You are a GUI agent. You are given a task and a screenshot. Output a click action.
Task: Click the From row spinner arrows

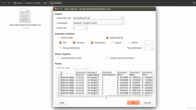[x=87, y=28]
